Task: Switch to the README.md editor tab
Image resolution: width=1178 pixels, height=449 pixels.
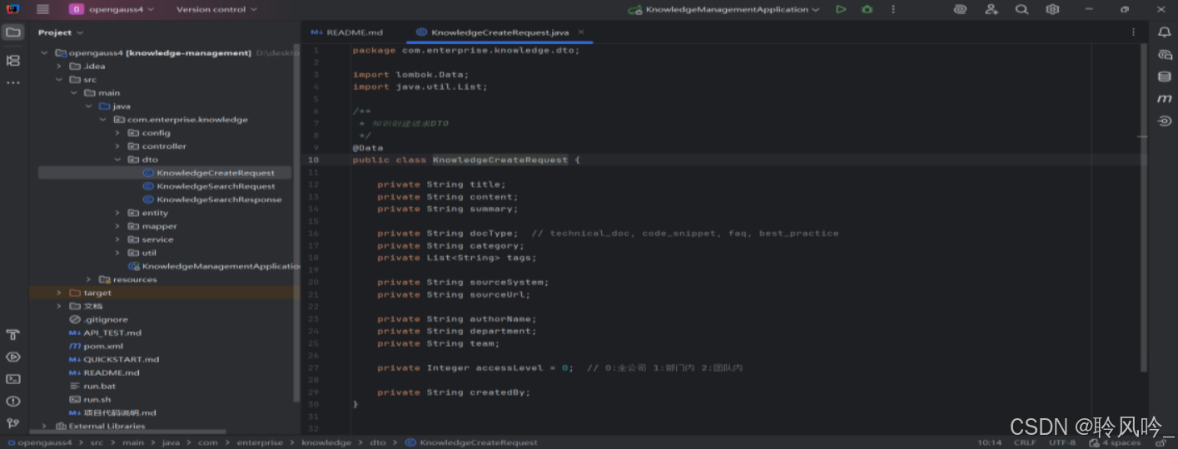Action: pyautogui.click(x=346, y=32)
